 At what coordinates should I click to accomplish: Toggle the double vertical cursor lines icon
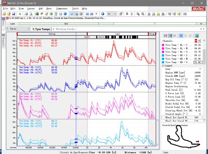tap(132, 14)
